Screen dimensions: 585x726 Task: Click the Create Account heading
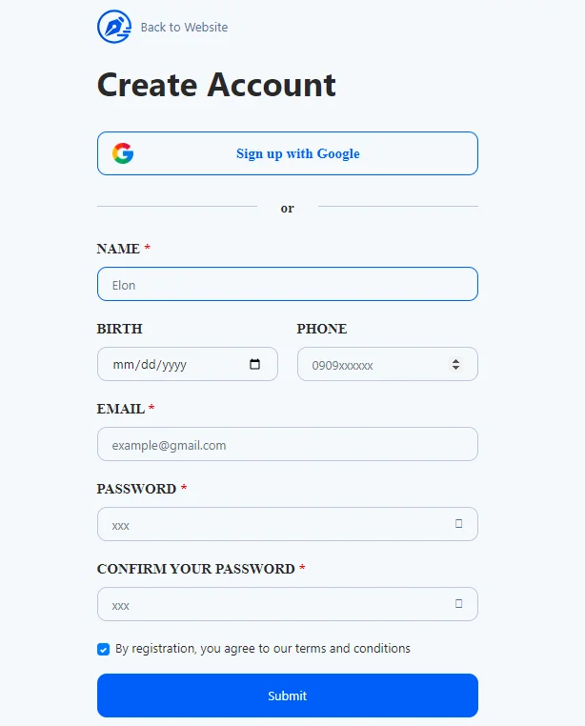tap(216, 85)
